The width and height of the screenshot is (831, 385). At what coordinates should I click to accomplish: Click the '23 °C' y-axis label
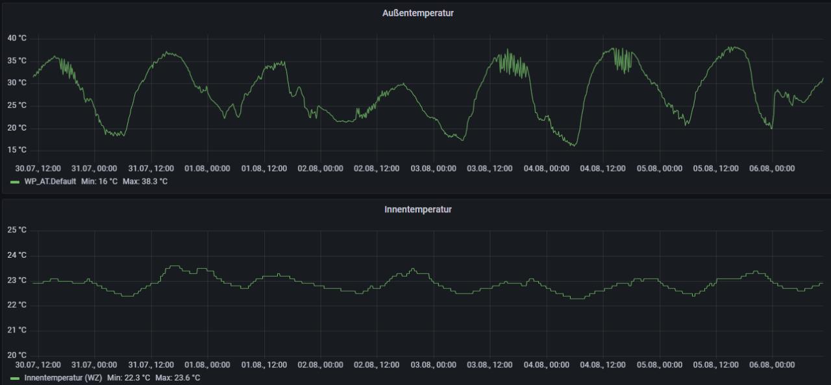(17, 280)
